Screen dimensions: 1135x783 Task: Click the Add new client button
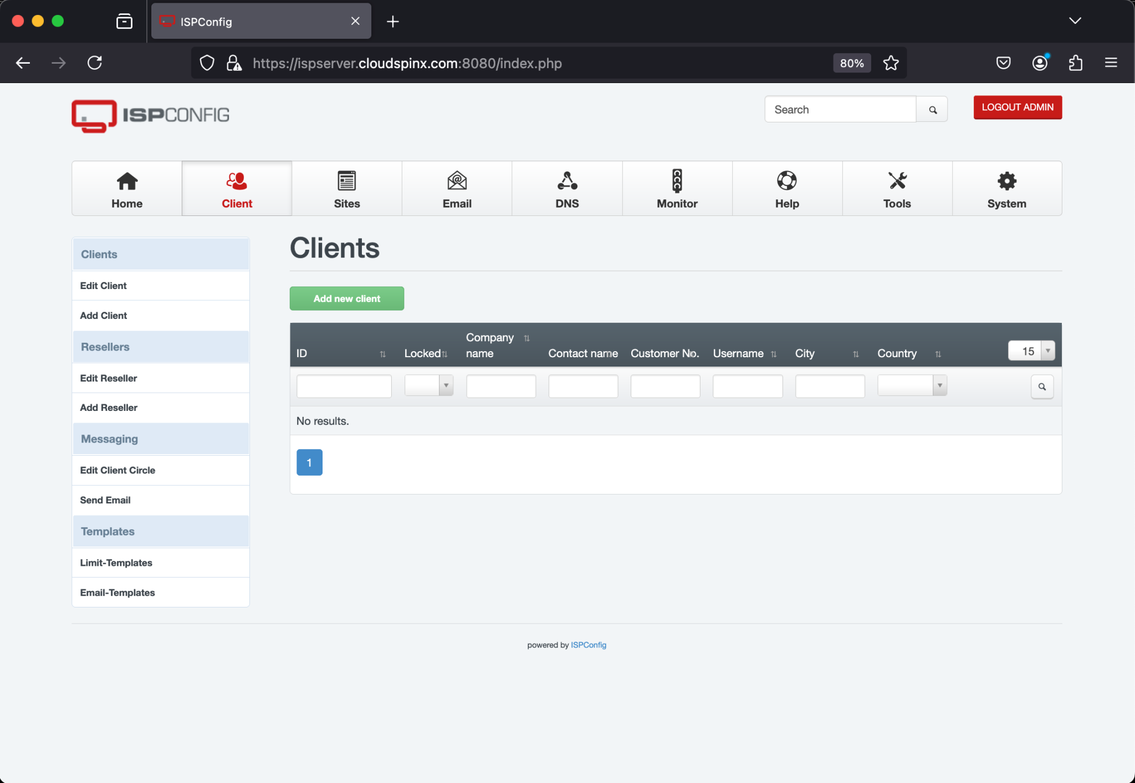pyautogui.click(x=346, y=298)
